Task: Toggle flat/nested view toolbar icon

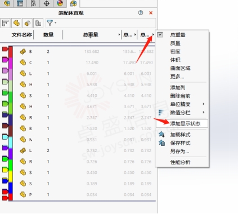Action: coord(5,23)
